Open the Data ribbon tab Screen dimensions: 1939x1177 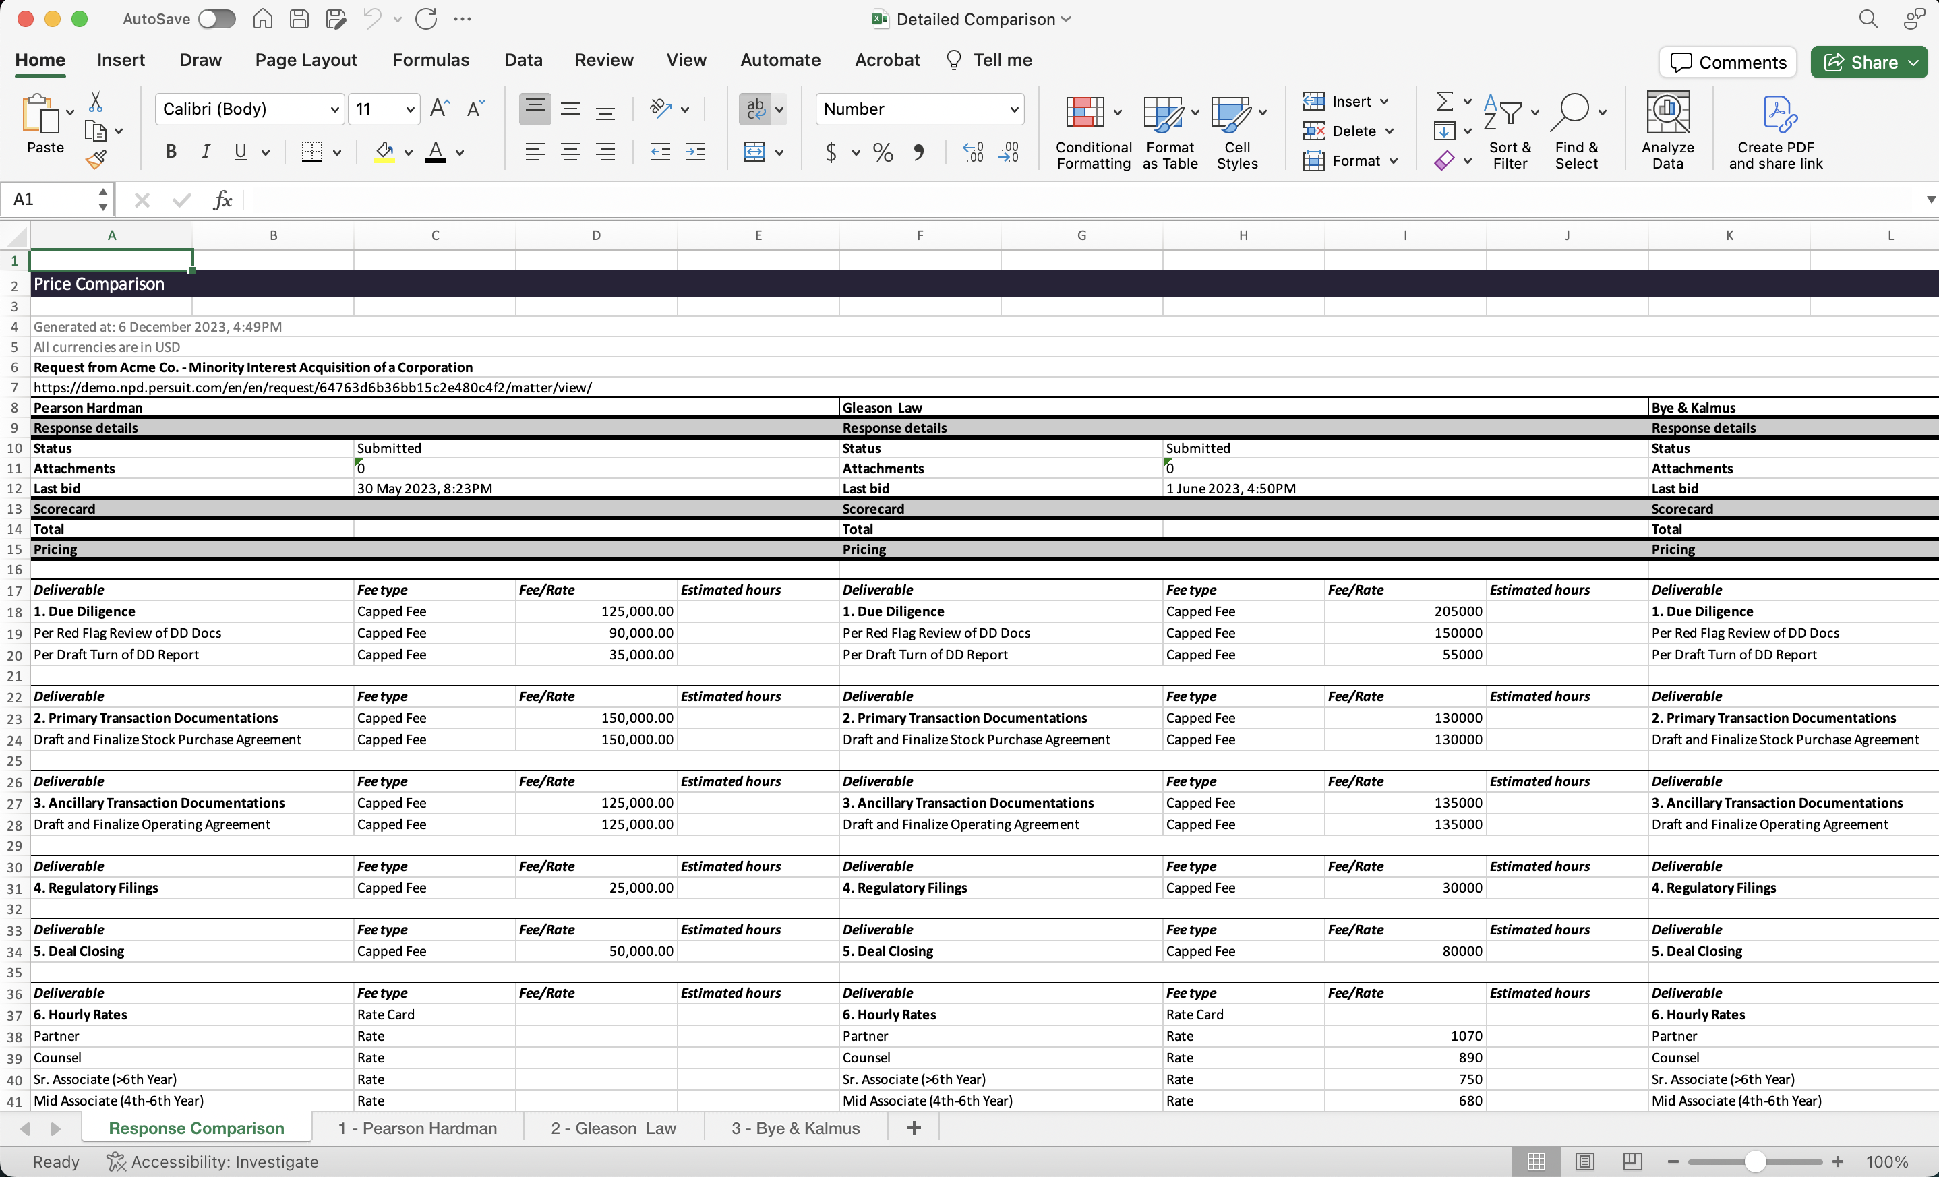pyautogui.click(x=523, y=60)
